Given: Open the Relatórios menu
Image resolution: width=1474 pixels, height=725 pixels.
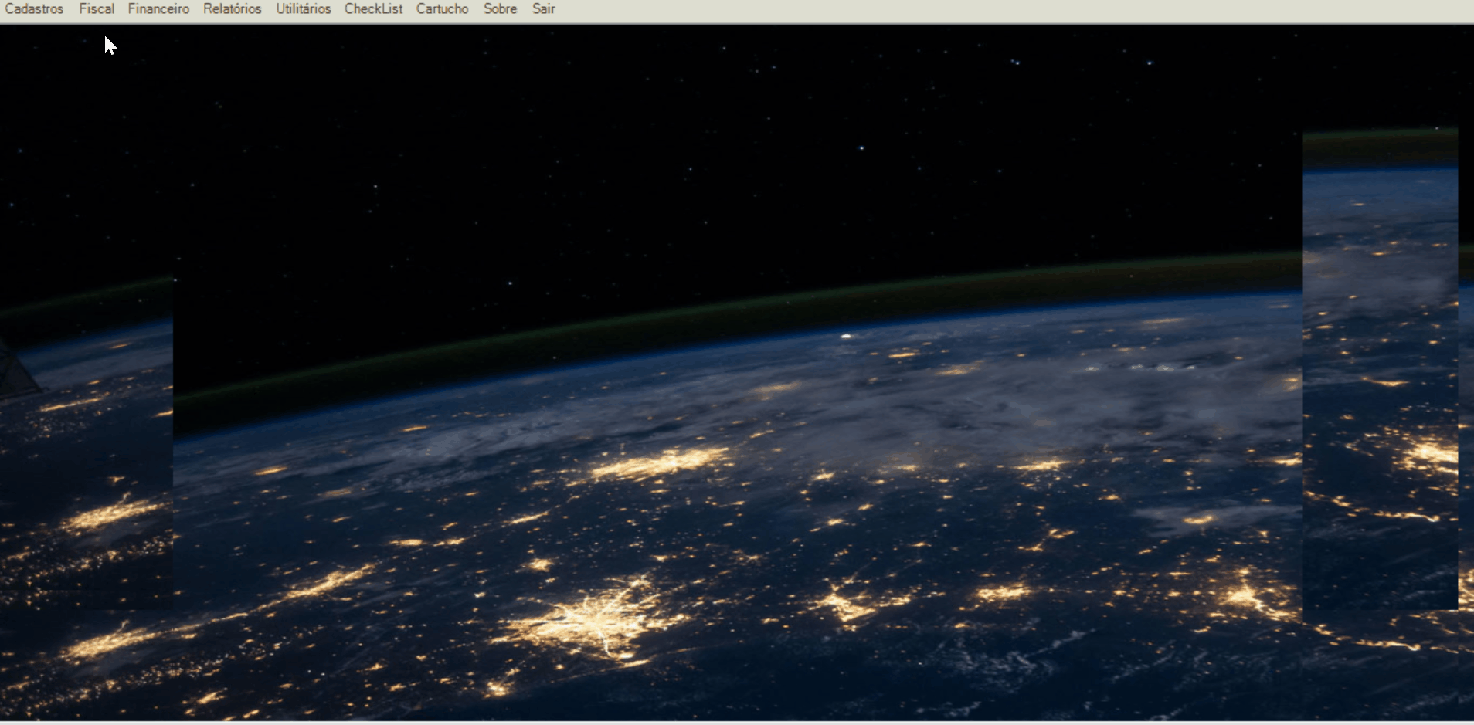Looking at the screenshot, I should tap(233, 9).
